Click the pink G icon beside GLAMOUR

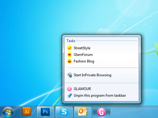pos(70,89)
